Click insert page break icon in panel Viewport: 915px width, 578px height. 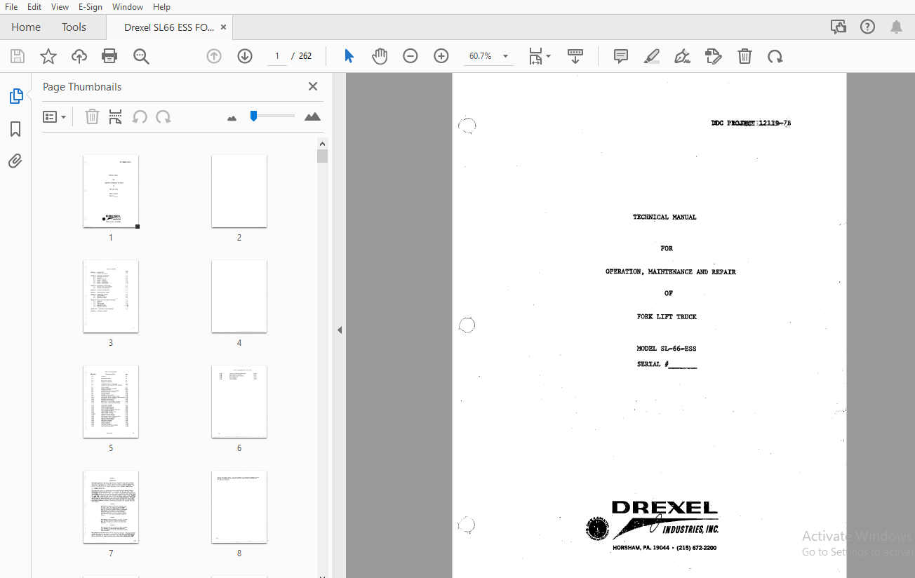[116, 116]
